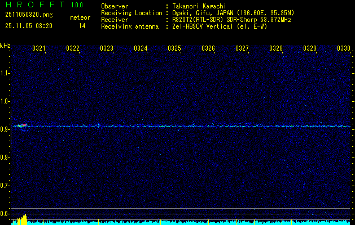Screen dimensions: 355x225
Task: Click the Receiving antenna label
Action: (130, 26)
